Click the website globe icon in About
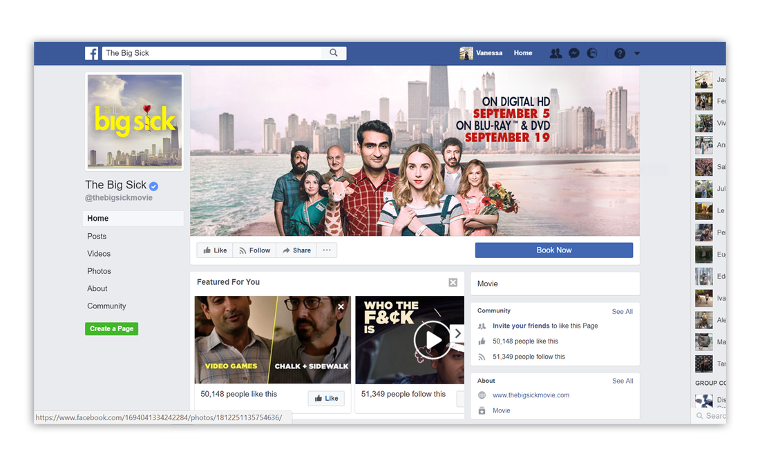 482,395
